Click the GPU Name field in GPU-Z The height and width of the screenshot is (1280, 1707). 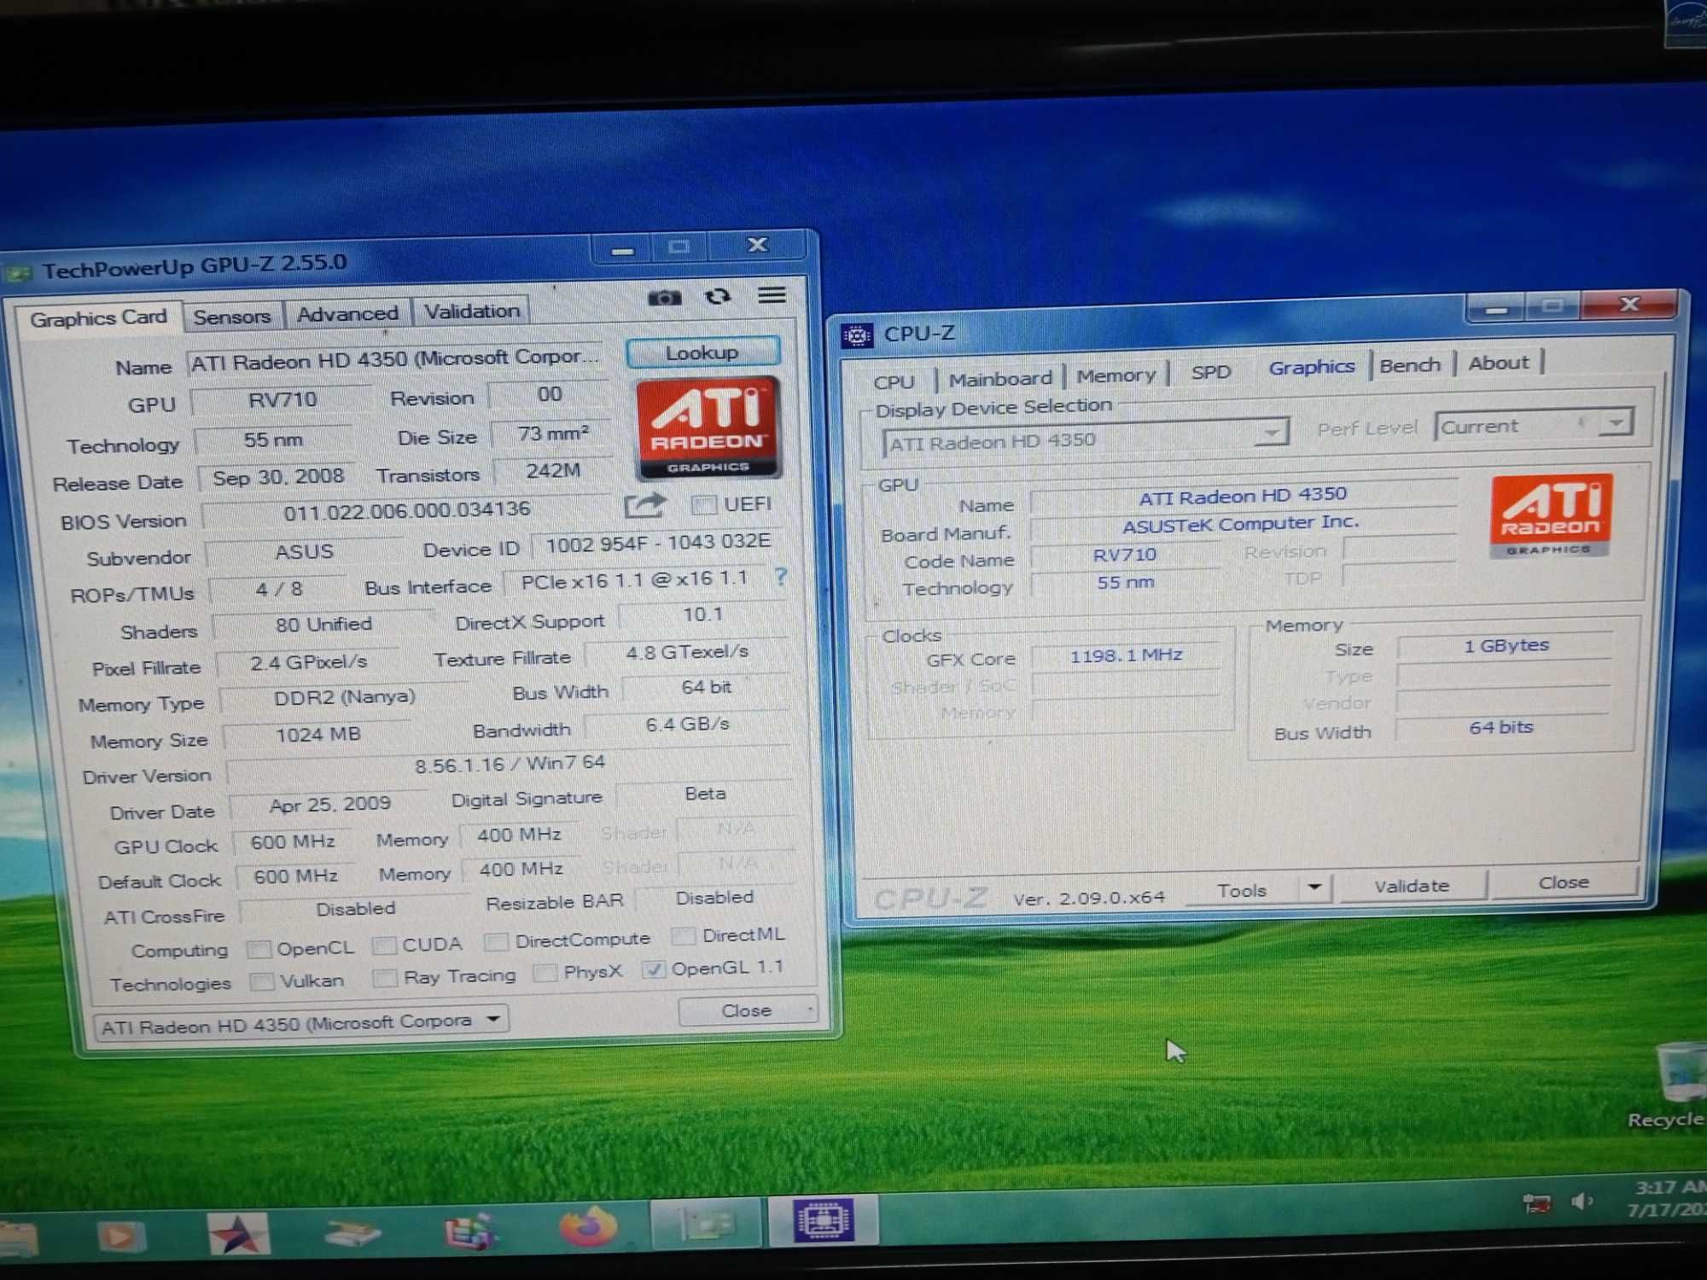394,359
